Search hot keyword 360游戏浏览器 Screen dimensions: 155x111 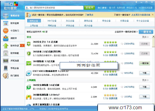(x=145, y=8)
